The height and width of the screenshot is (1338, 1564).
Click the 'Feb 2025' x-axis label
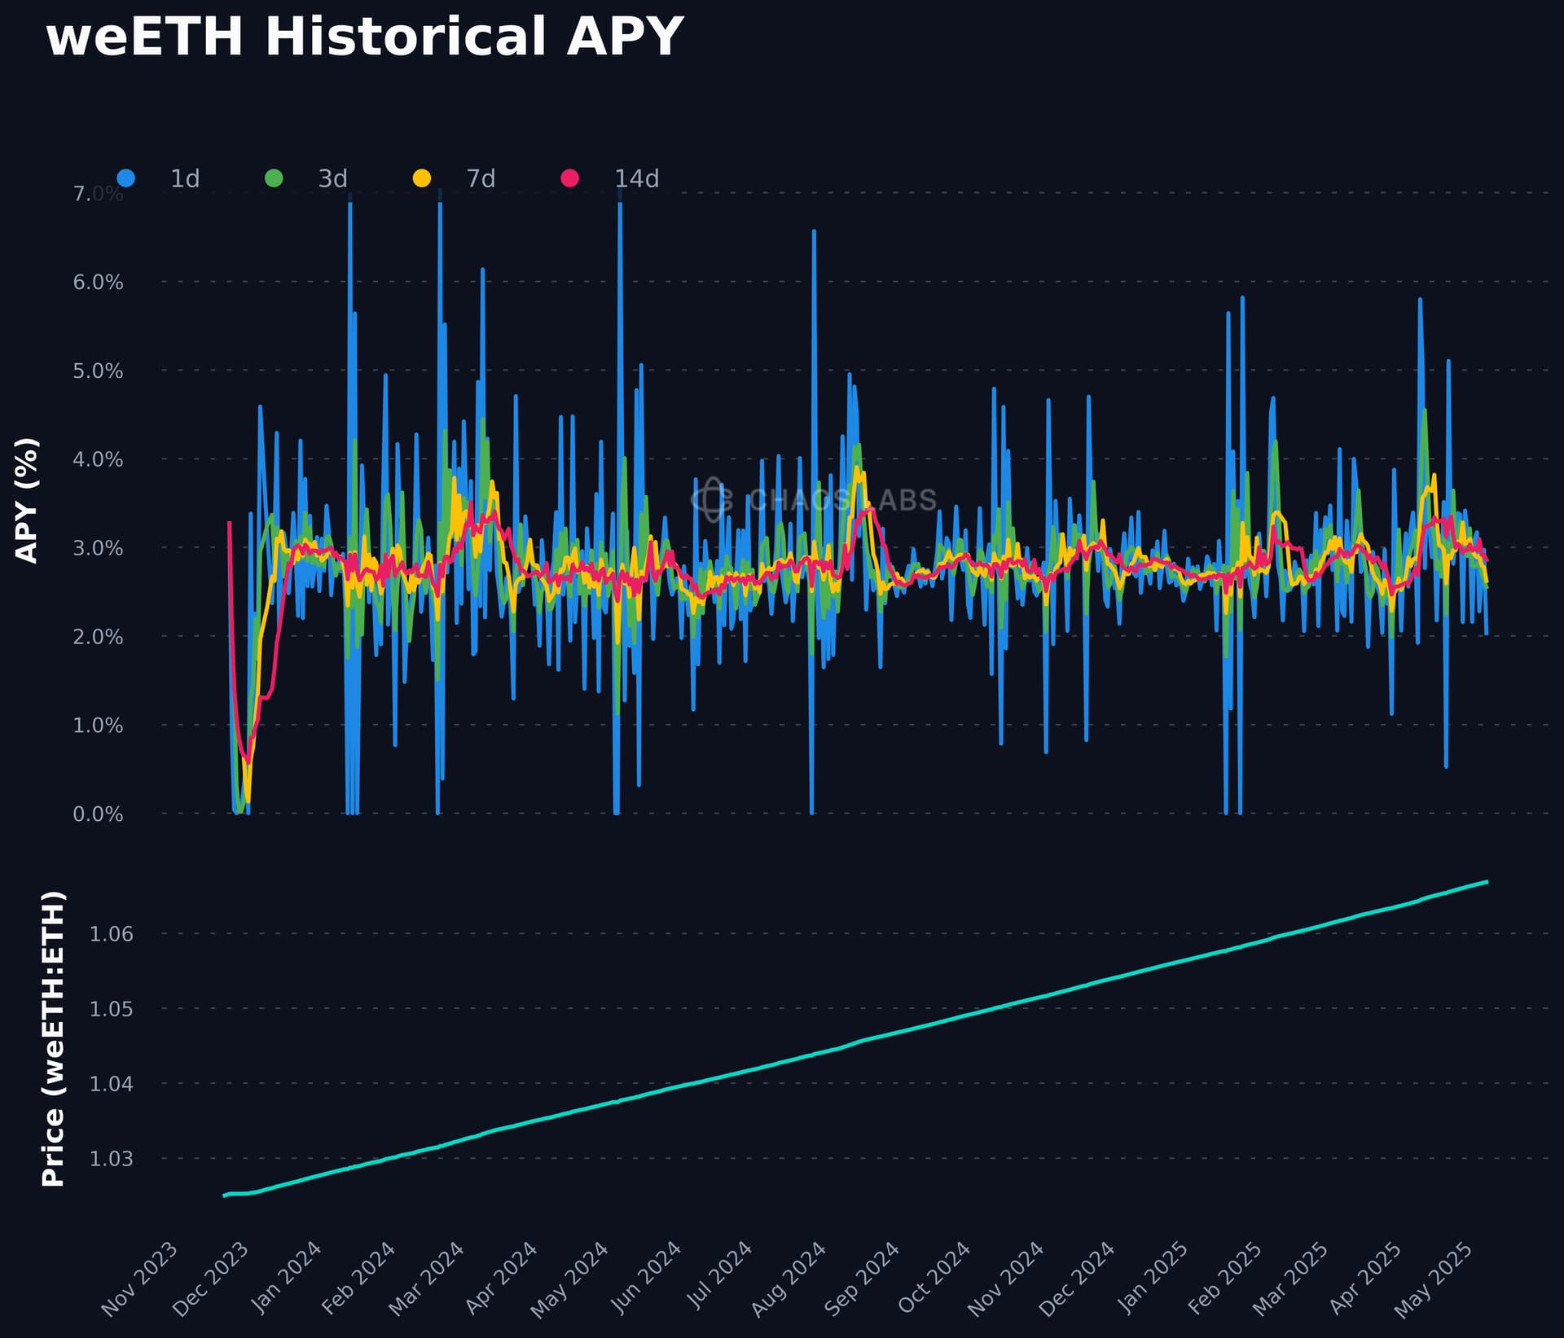(1225, 1278)
